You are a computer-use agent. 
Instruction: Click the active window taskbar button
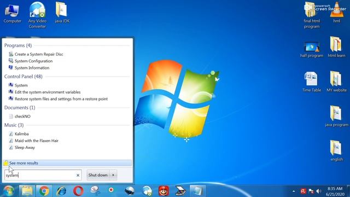pyautogui.click(x=197, y=191)
